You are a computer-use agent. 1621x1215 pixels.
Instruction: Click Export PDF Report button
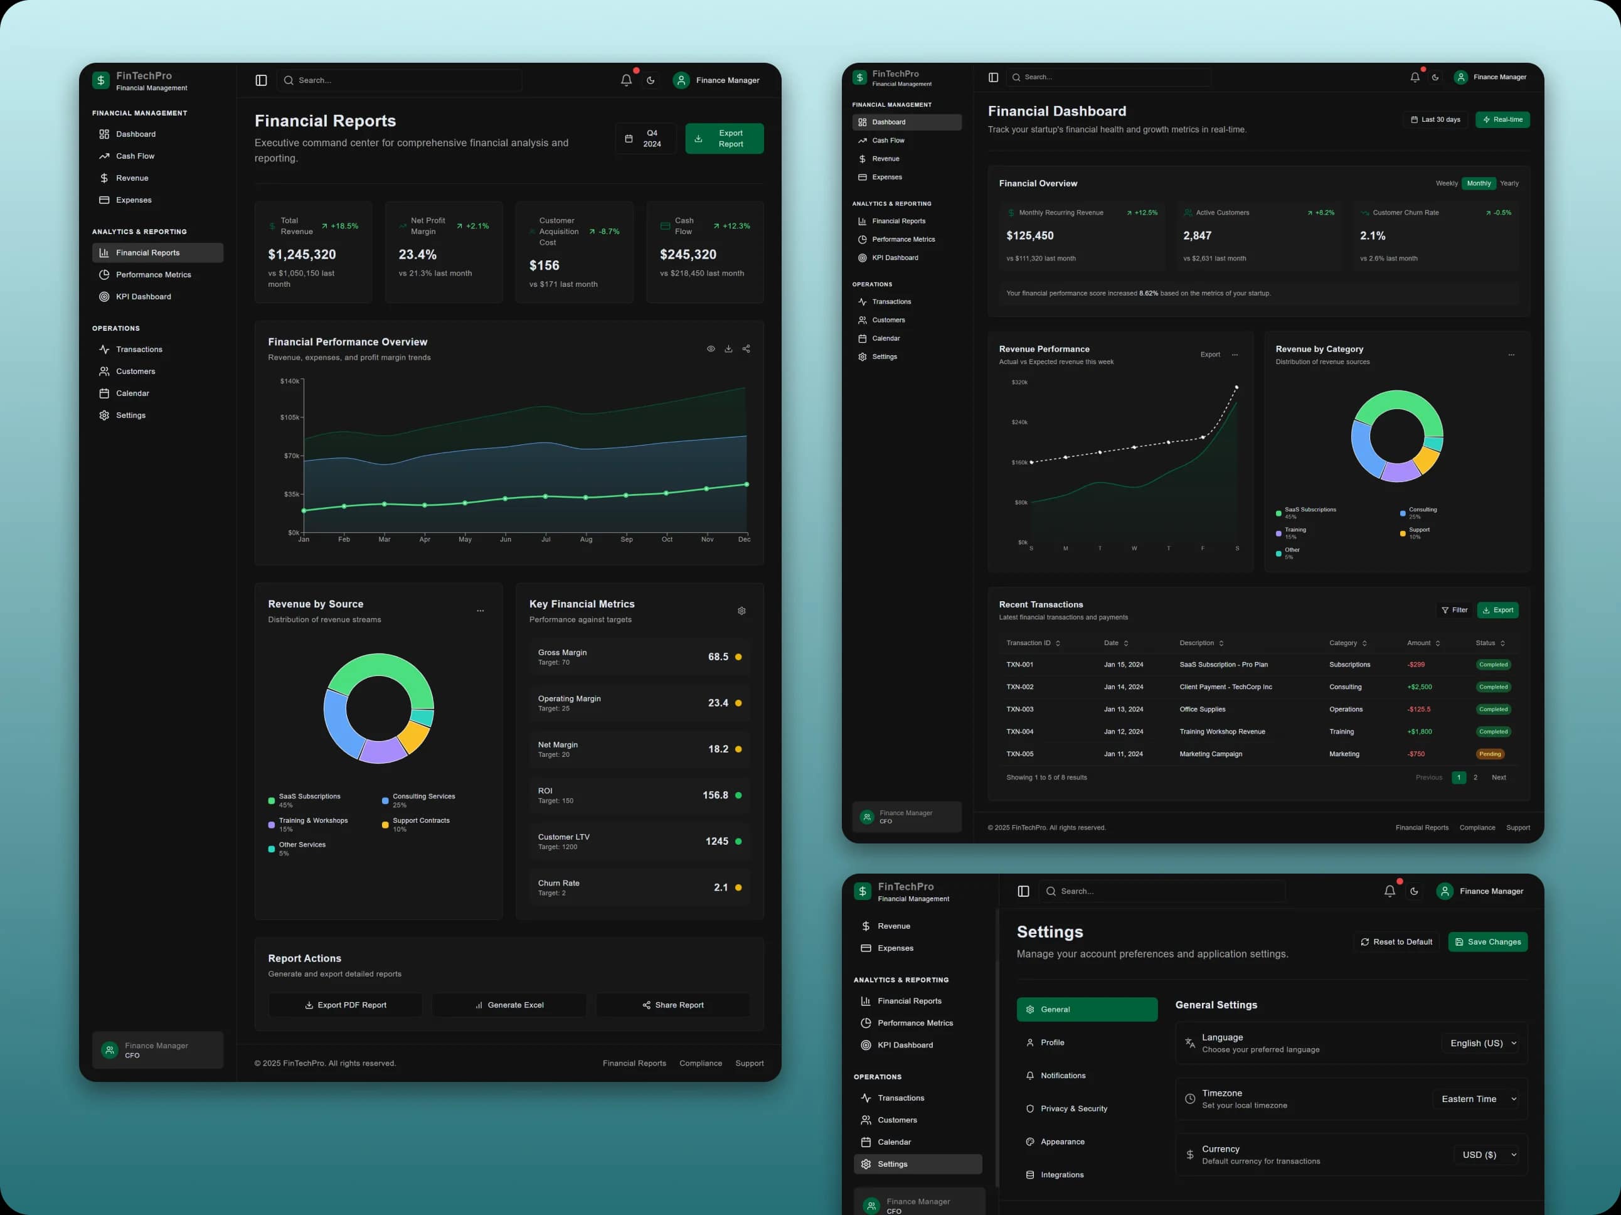(x=345, y=1005)
